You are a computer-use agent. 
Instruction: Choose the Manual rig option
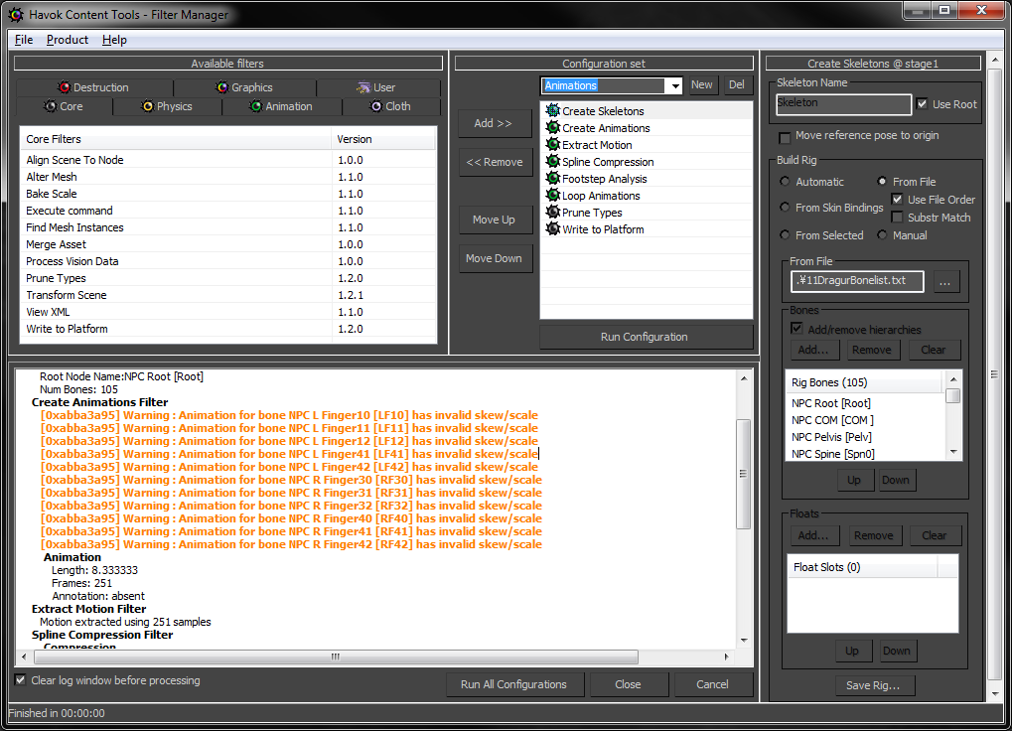coord(882,234)
